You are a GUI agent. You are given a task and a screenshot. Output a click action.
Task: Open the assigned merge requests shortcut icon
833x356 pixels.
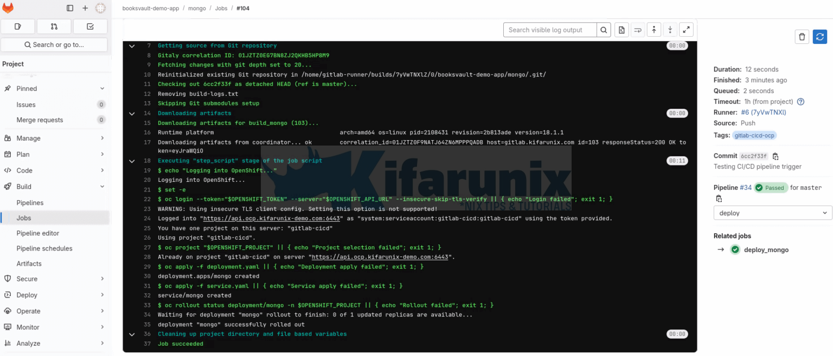click(54, 27)
